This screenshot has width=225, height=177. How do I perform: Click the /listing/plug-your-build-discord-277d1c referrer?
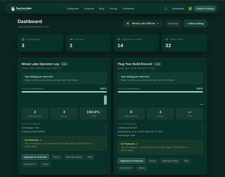click(x=160, y=132)
